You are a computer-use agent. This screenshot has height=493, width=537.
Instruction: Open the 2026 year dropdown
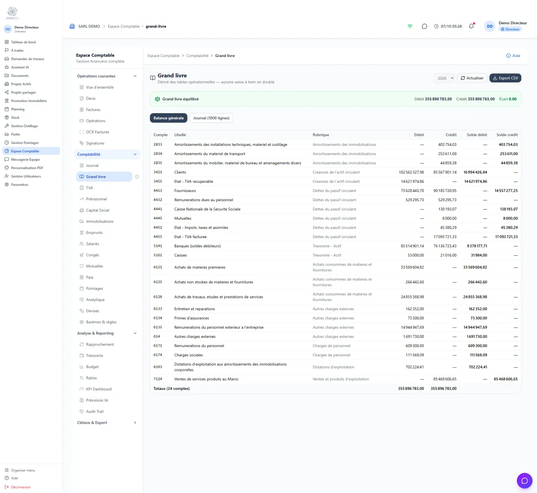[x=444, y=78]
